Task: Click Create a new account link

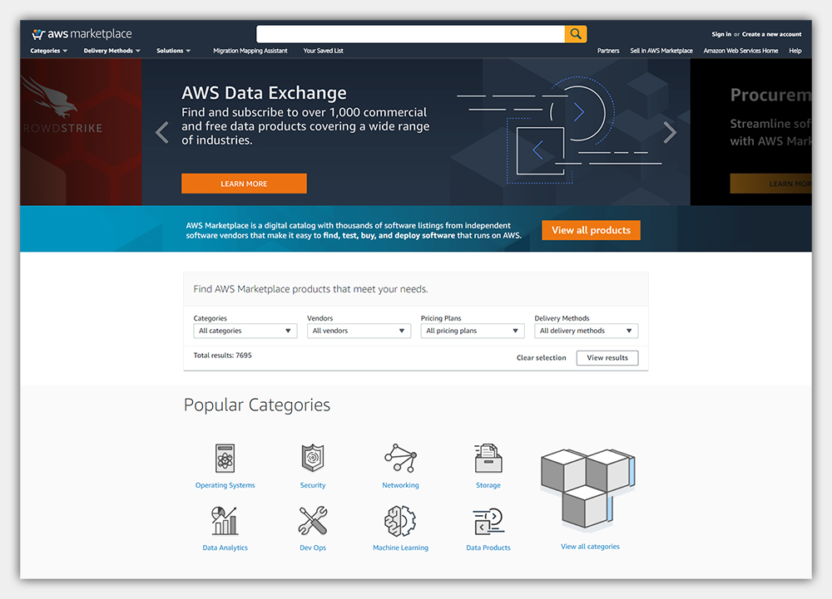Action: click(771, 34)
